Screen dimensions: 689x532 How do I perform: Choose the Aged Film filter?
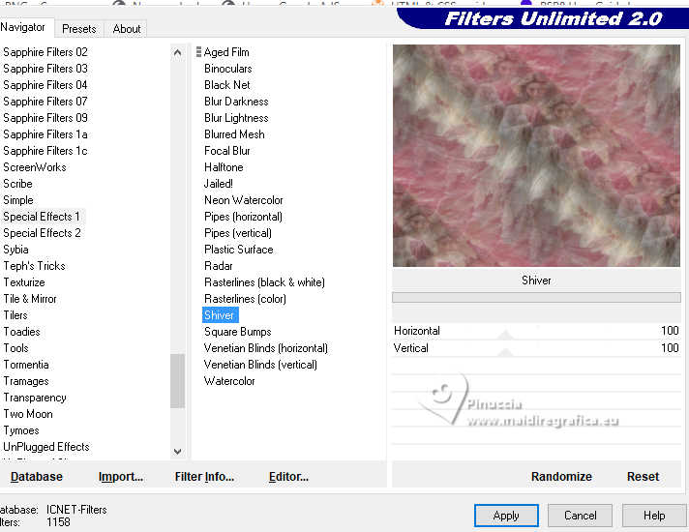coord(226,52)
